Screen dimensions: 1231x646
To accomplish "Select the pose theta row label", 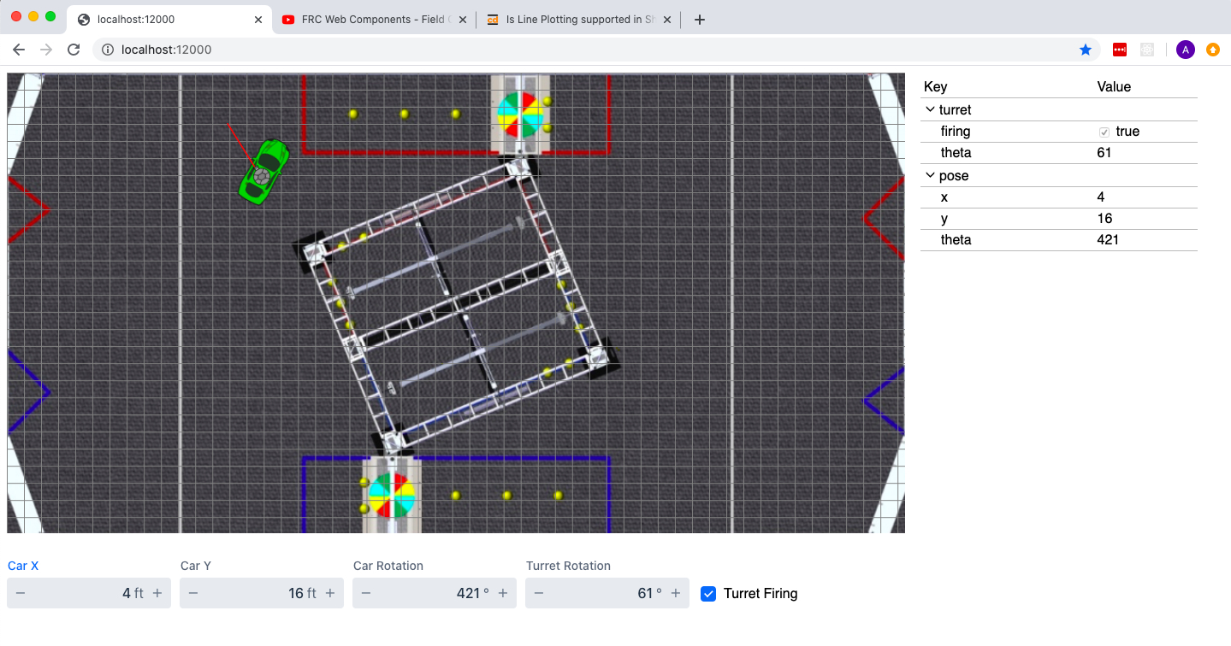I will [956, 240].
